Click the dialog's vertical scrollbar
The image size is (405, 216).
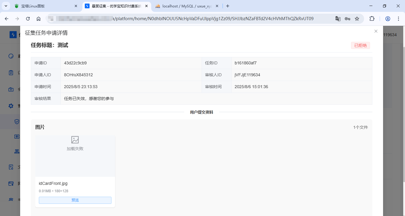point(404,113)
